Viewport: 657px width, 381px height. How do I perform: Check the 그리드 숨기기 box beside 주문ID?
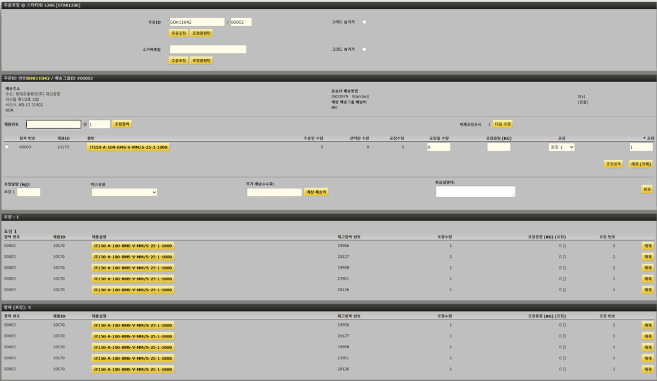coord(364,22)
